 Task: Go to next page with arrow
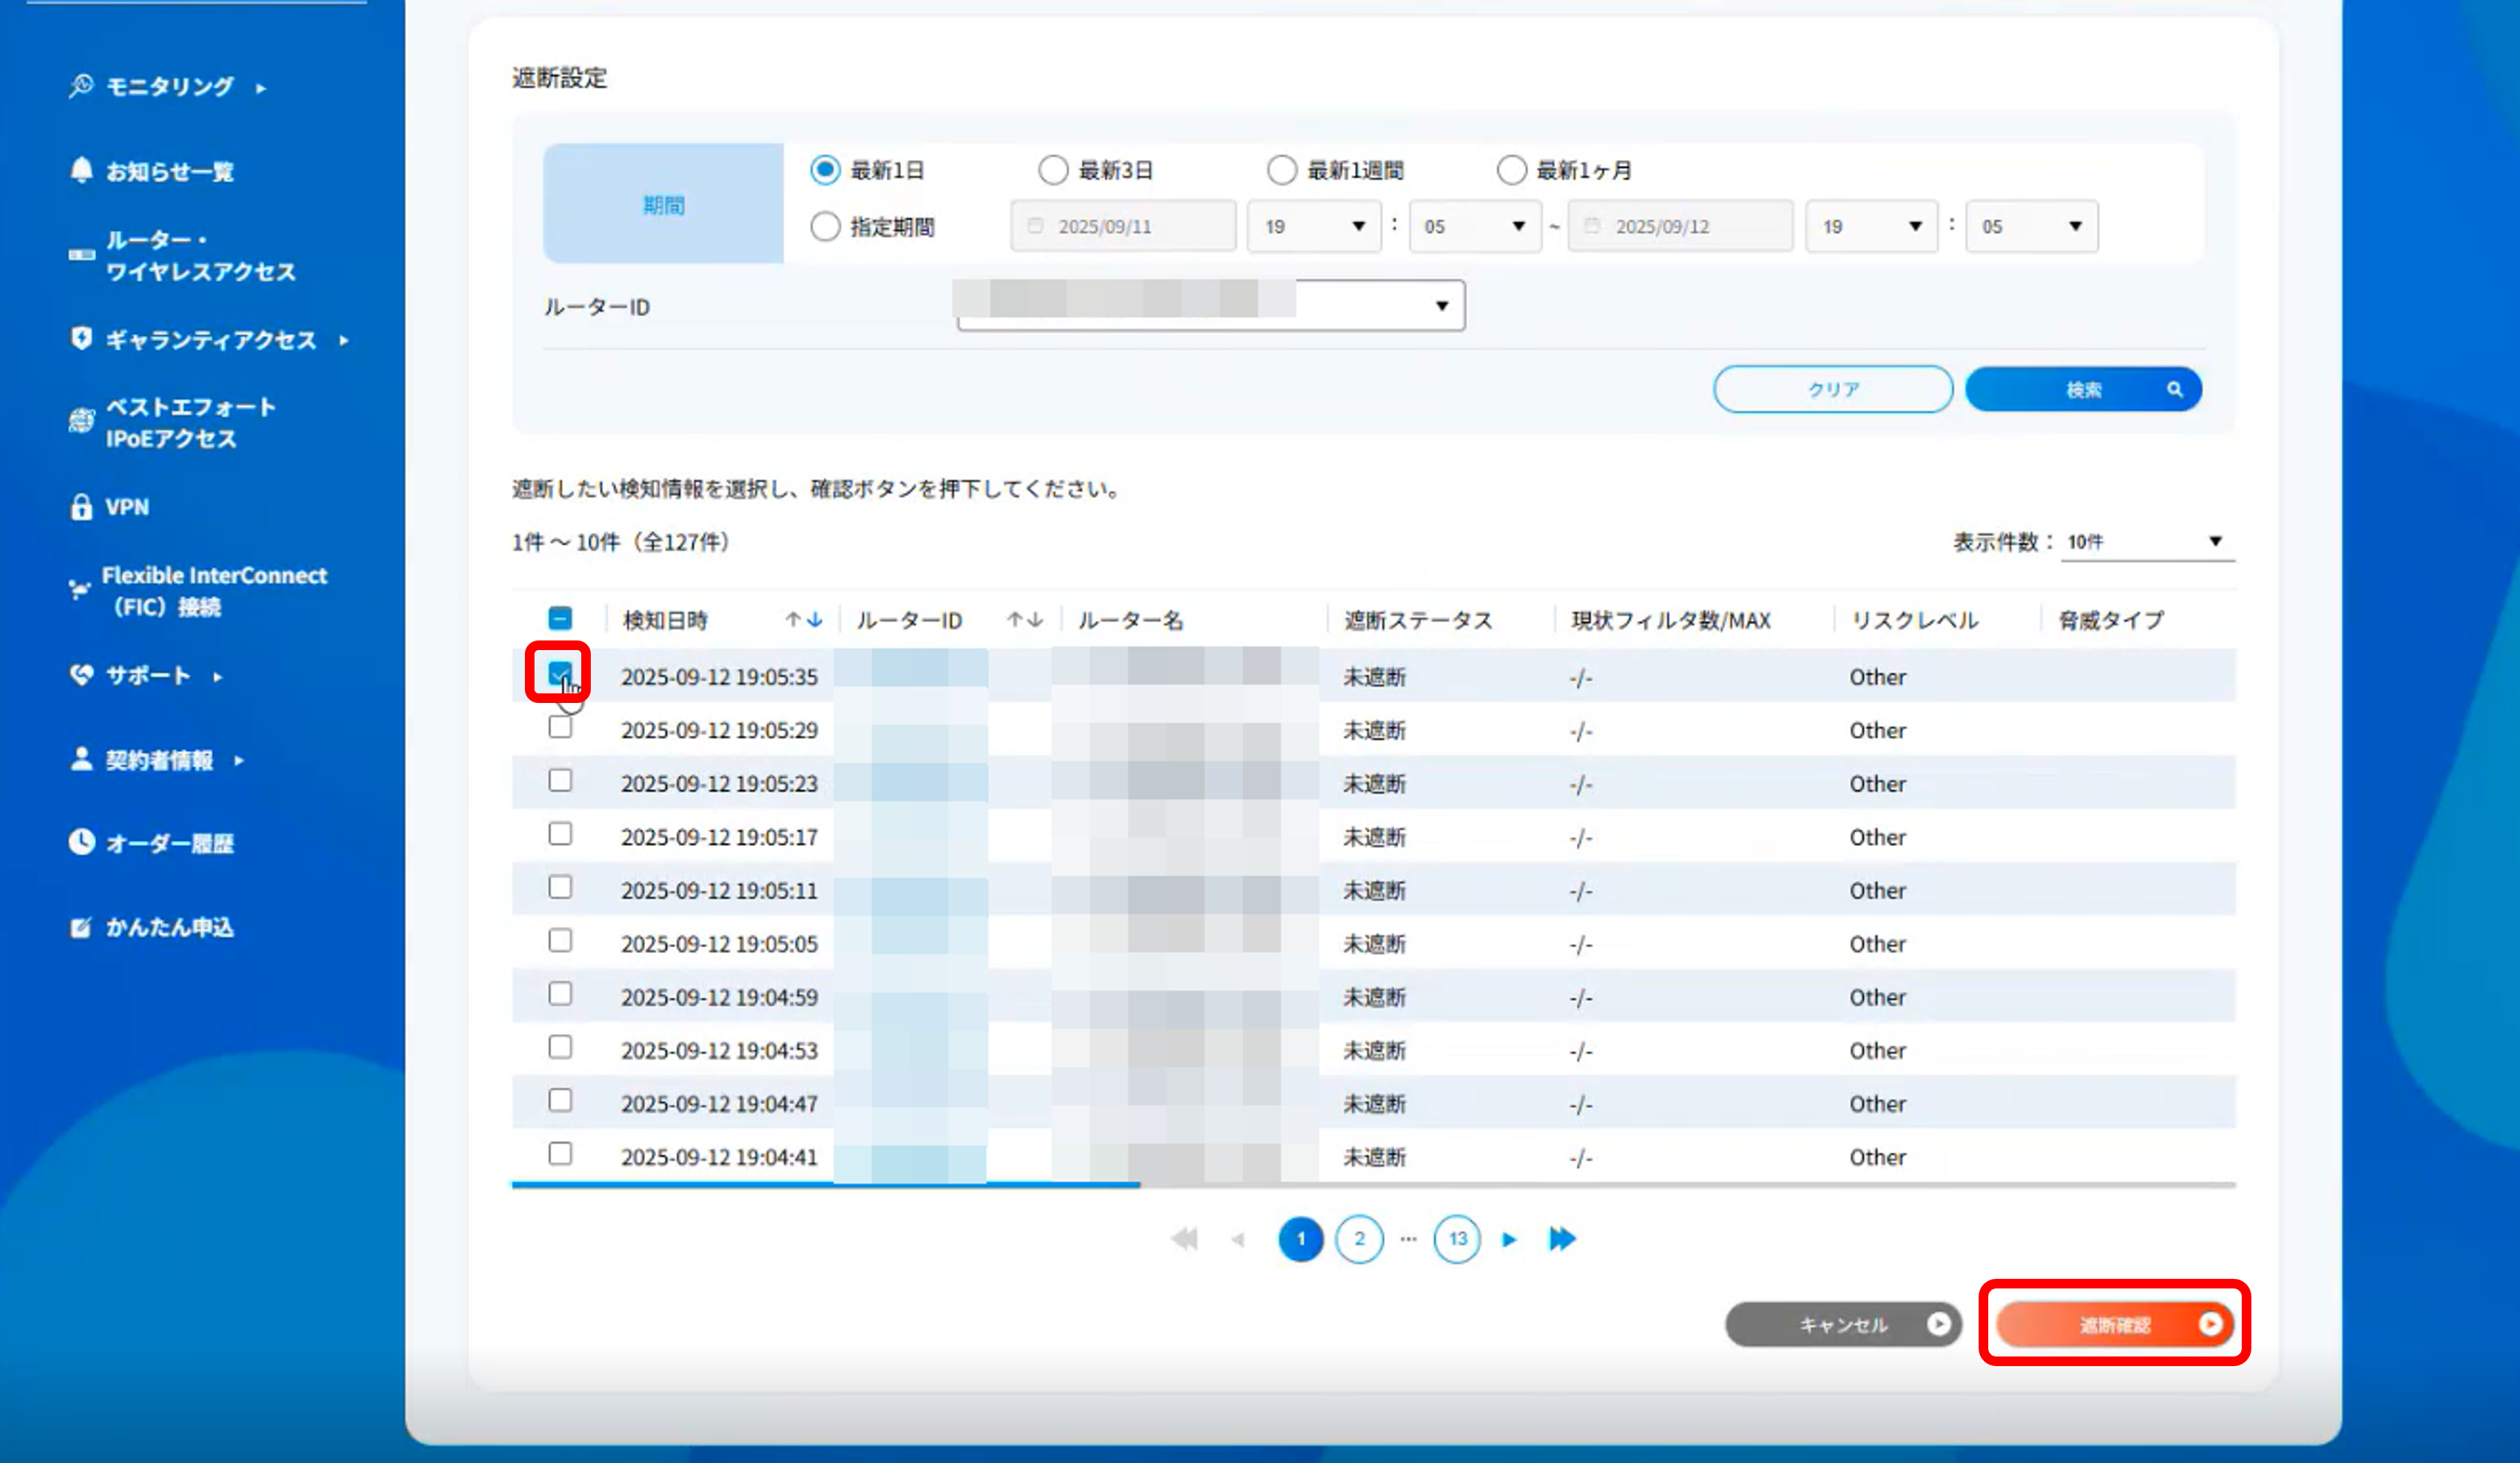pos(1509,1240)
